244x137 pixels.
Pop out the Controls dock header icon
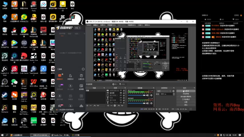[194, 88]
